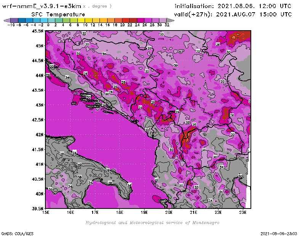
Task: Click the 22E longitude label
Action: (x=218, y=212)
